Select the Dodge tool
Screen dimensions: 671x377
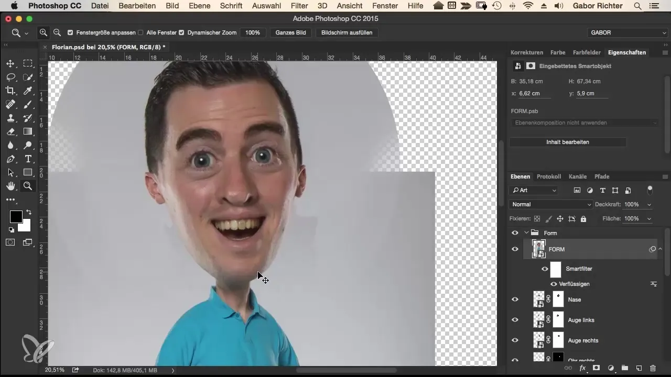(28, 145)
